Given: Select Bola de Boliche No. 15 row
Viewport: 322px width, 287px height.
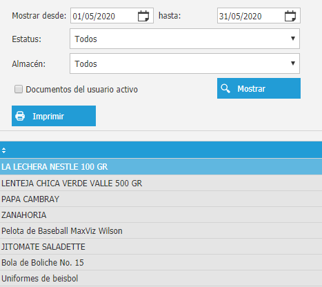Looking at the screenshot, I should point(161,262).
